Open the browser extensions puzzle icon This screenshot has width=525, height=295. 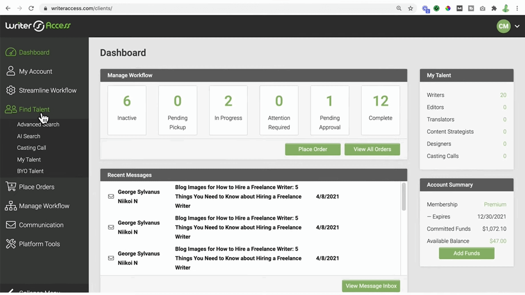(494, 8)
